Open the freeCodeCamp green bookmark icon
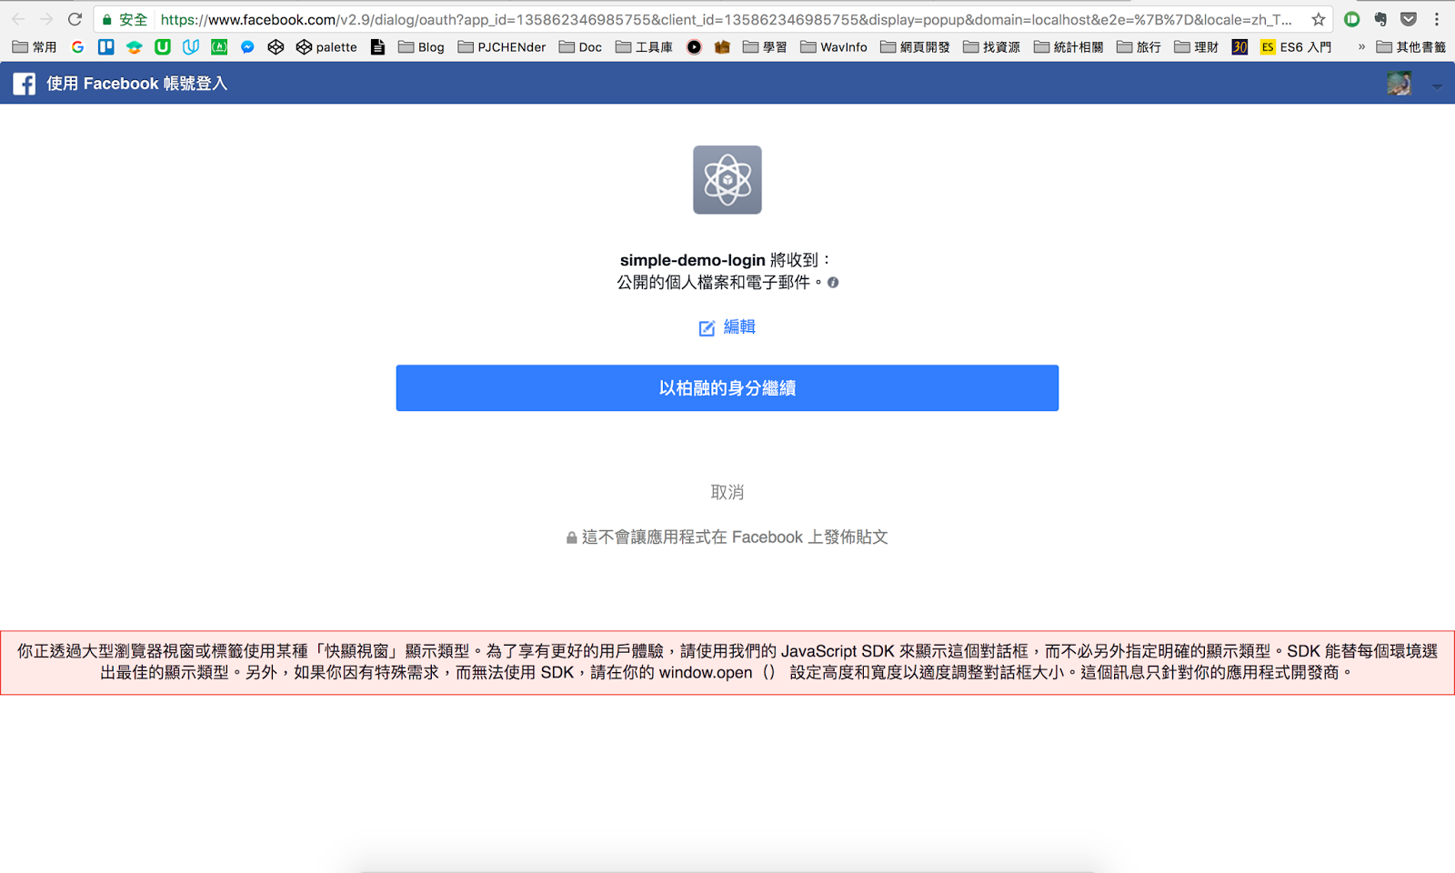The image size is (1455, 873). click(x=219, y=46)
